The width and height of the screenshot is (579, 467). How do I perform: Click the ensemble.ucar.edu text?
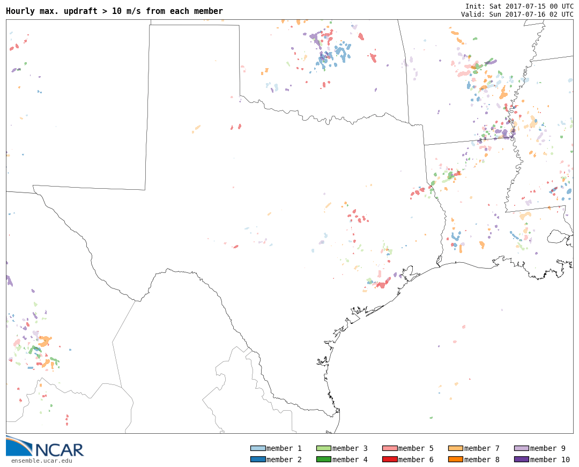(42, 461)
